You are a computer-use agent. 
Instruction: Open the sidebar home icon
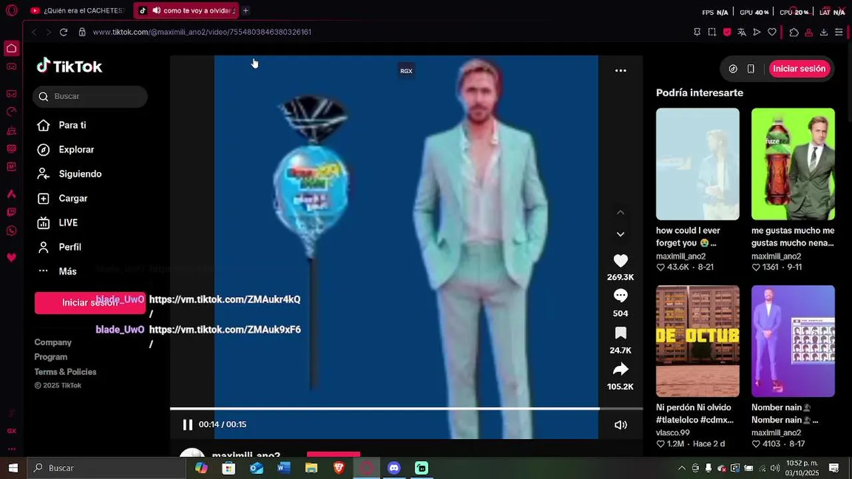(11, 48)
